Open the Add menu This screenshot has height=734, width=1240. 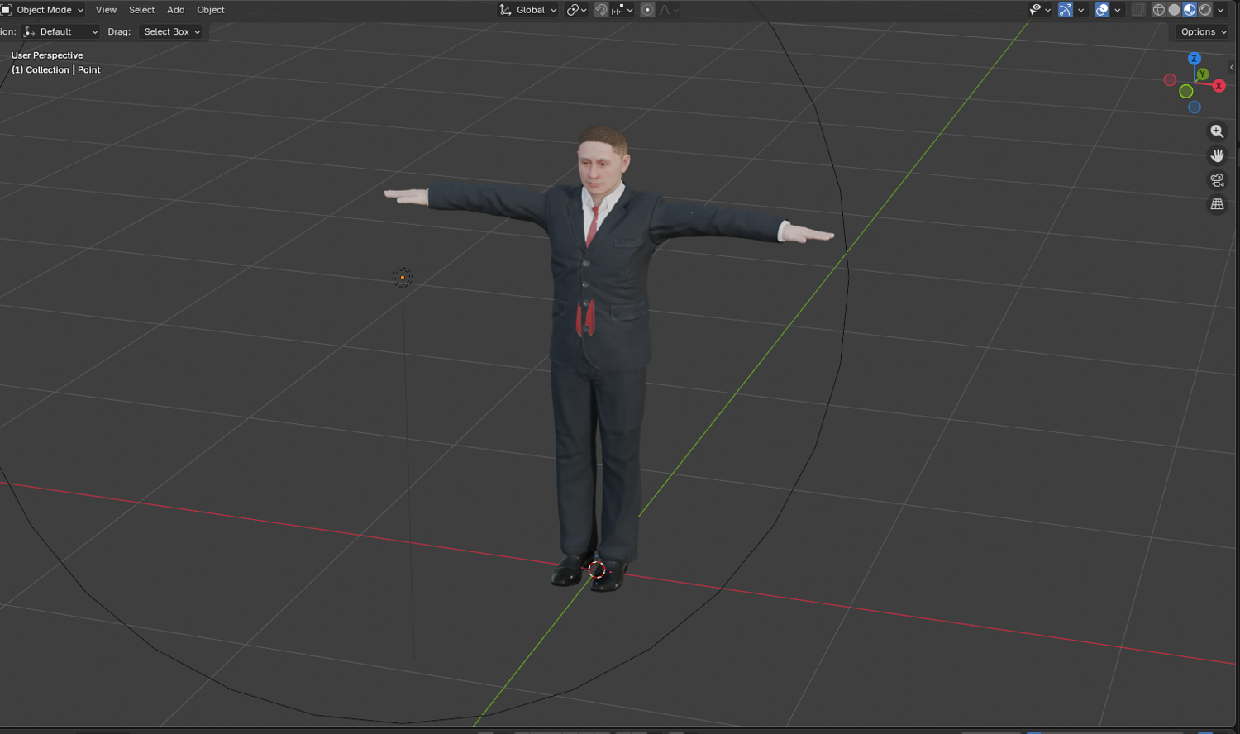(176, 10)
